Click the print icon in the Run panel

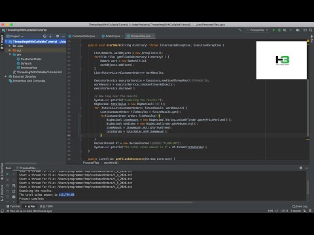14,197
